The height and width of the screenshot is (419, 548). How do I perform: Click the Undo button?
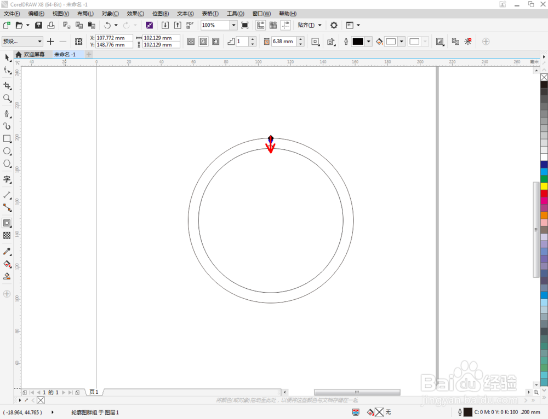point(107,25)
